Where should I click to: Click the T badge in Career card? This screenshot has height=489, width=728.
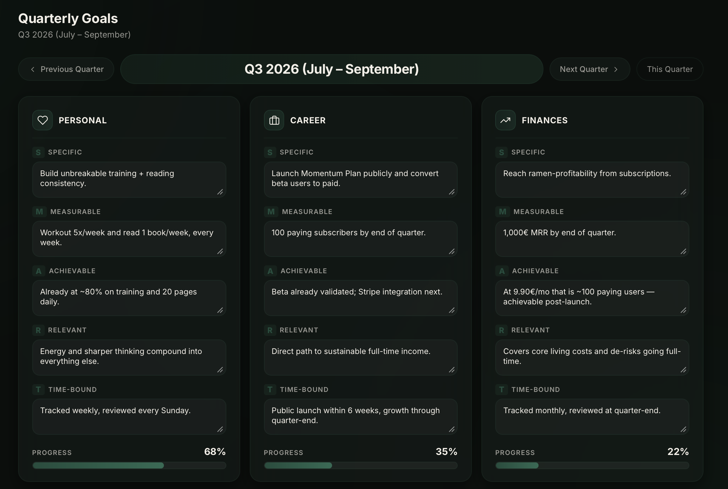tap(270, 389)
